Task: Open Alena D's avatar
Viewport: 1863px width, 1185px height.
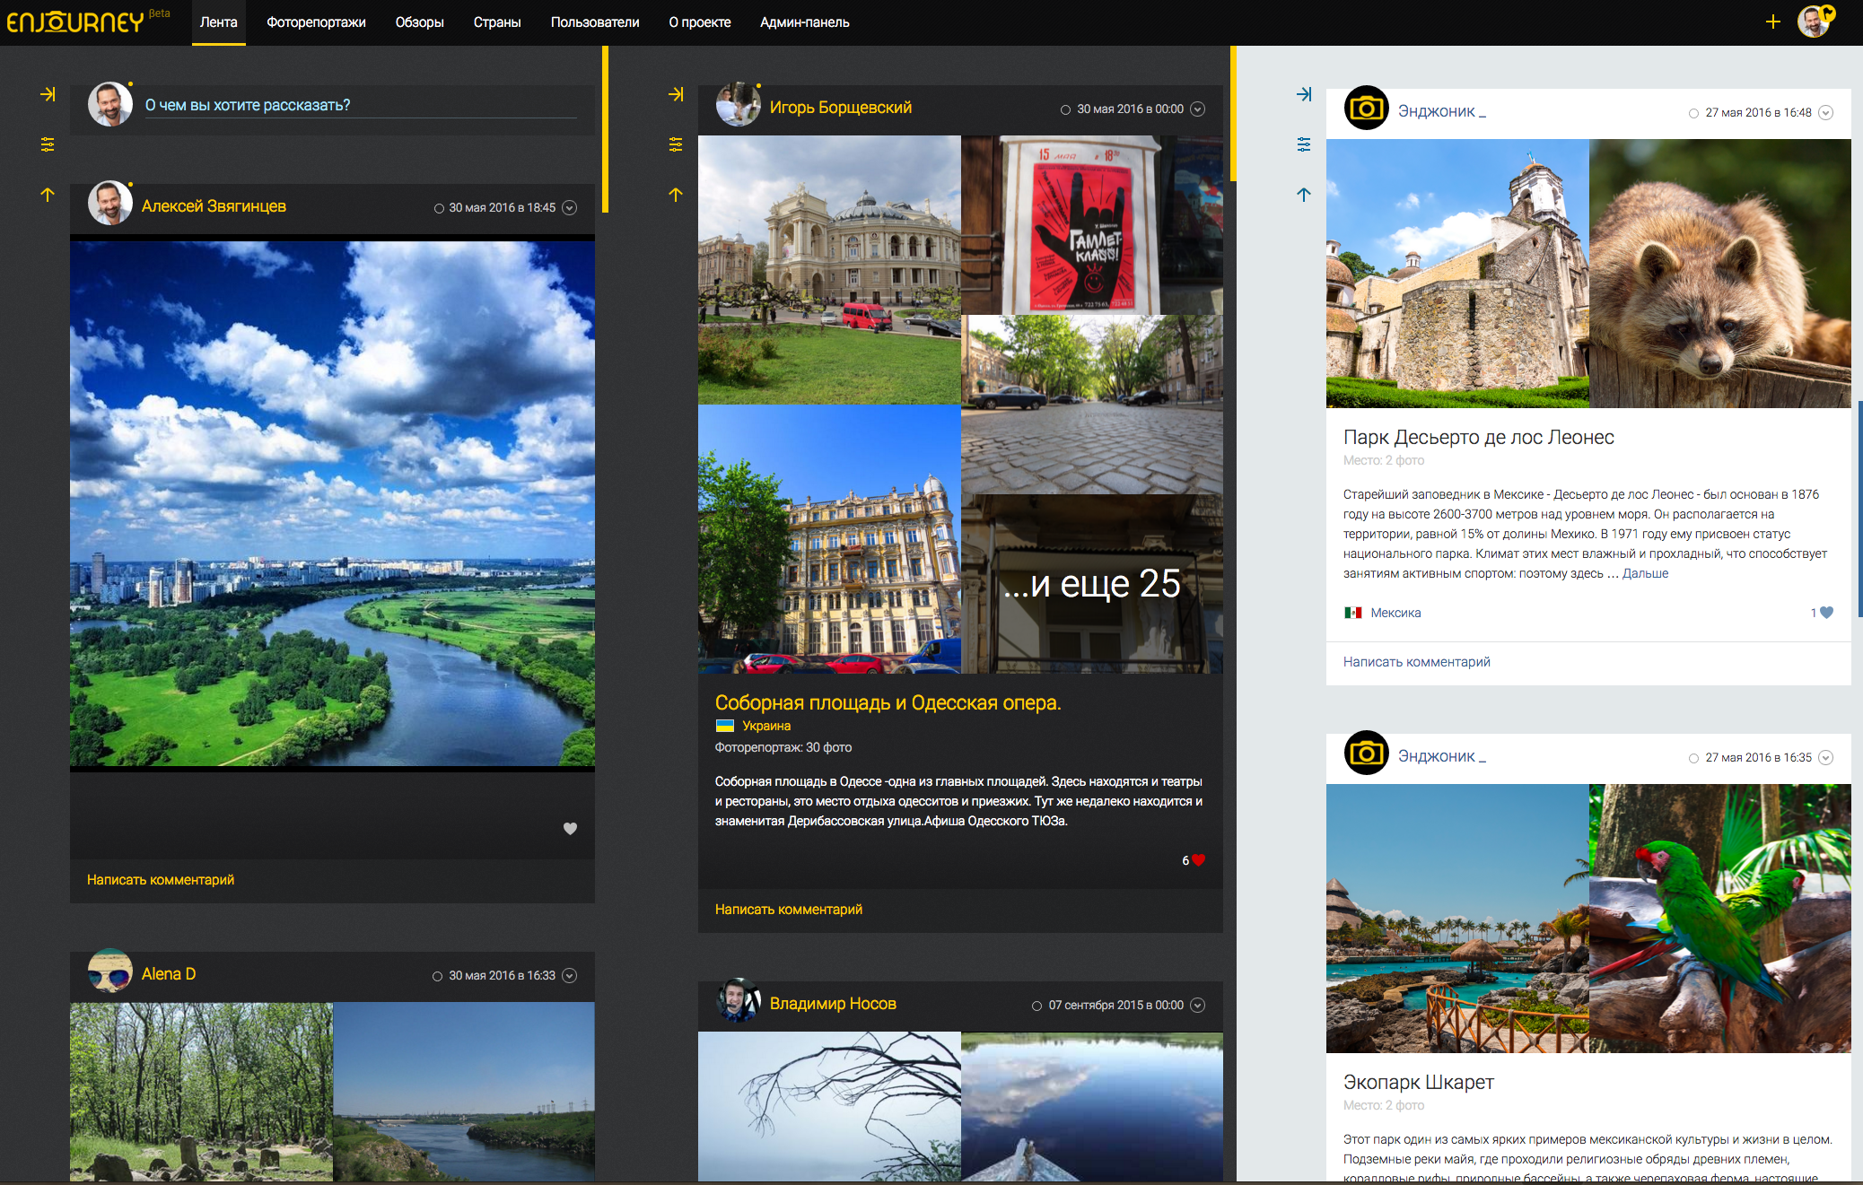Action: point(110,972)
